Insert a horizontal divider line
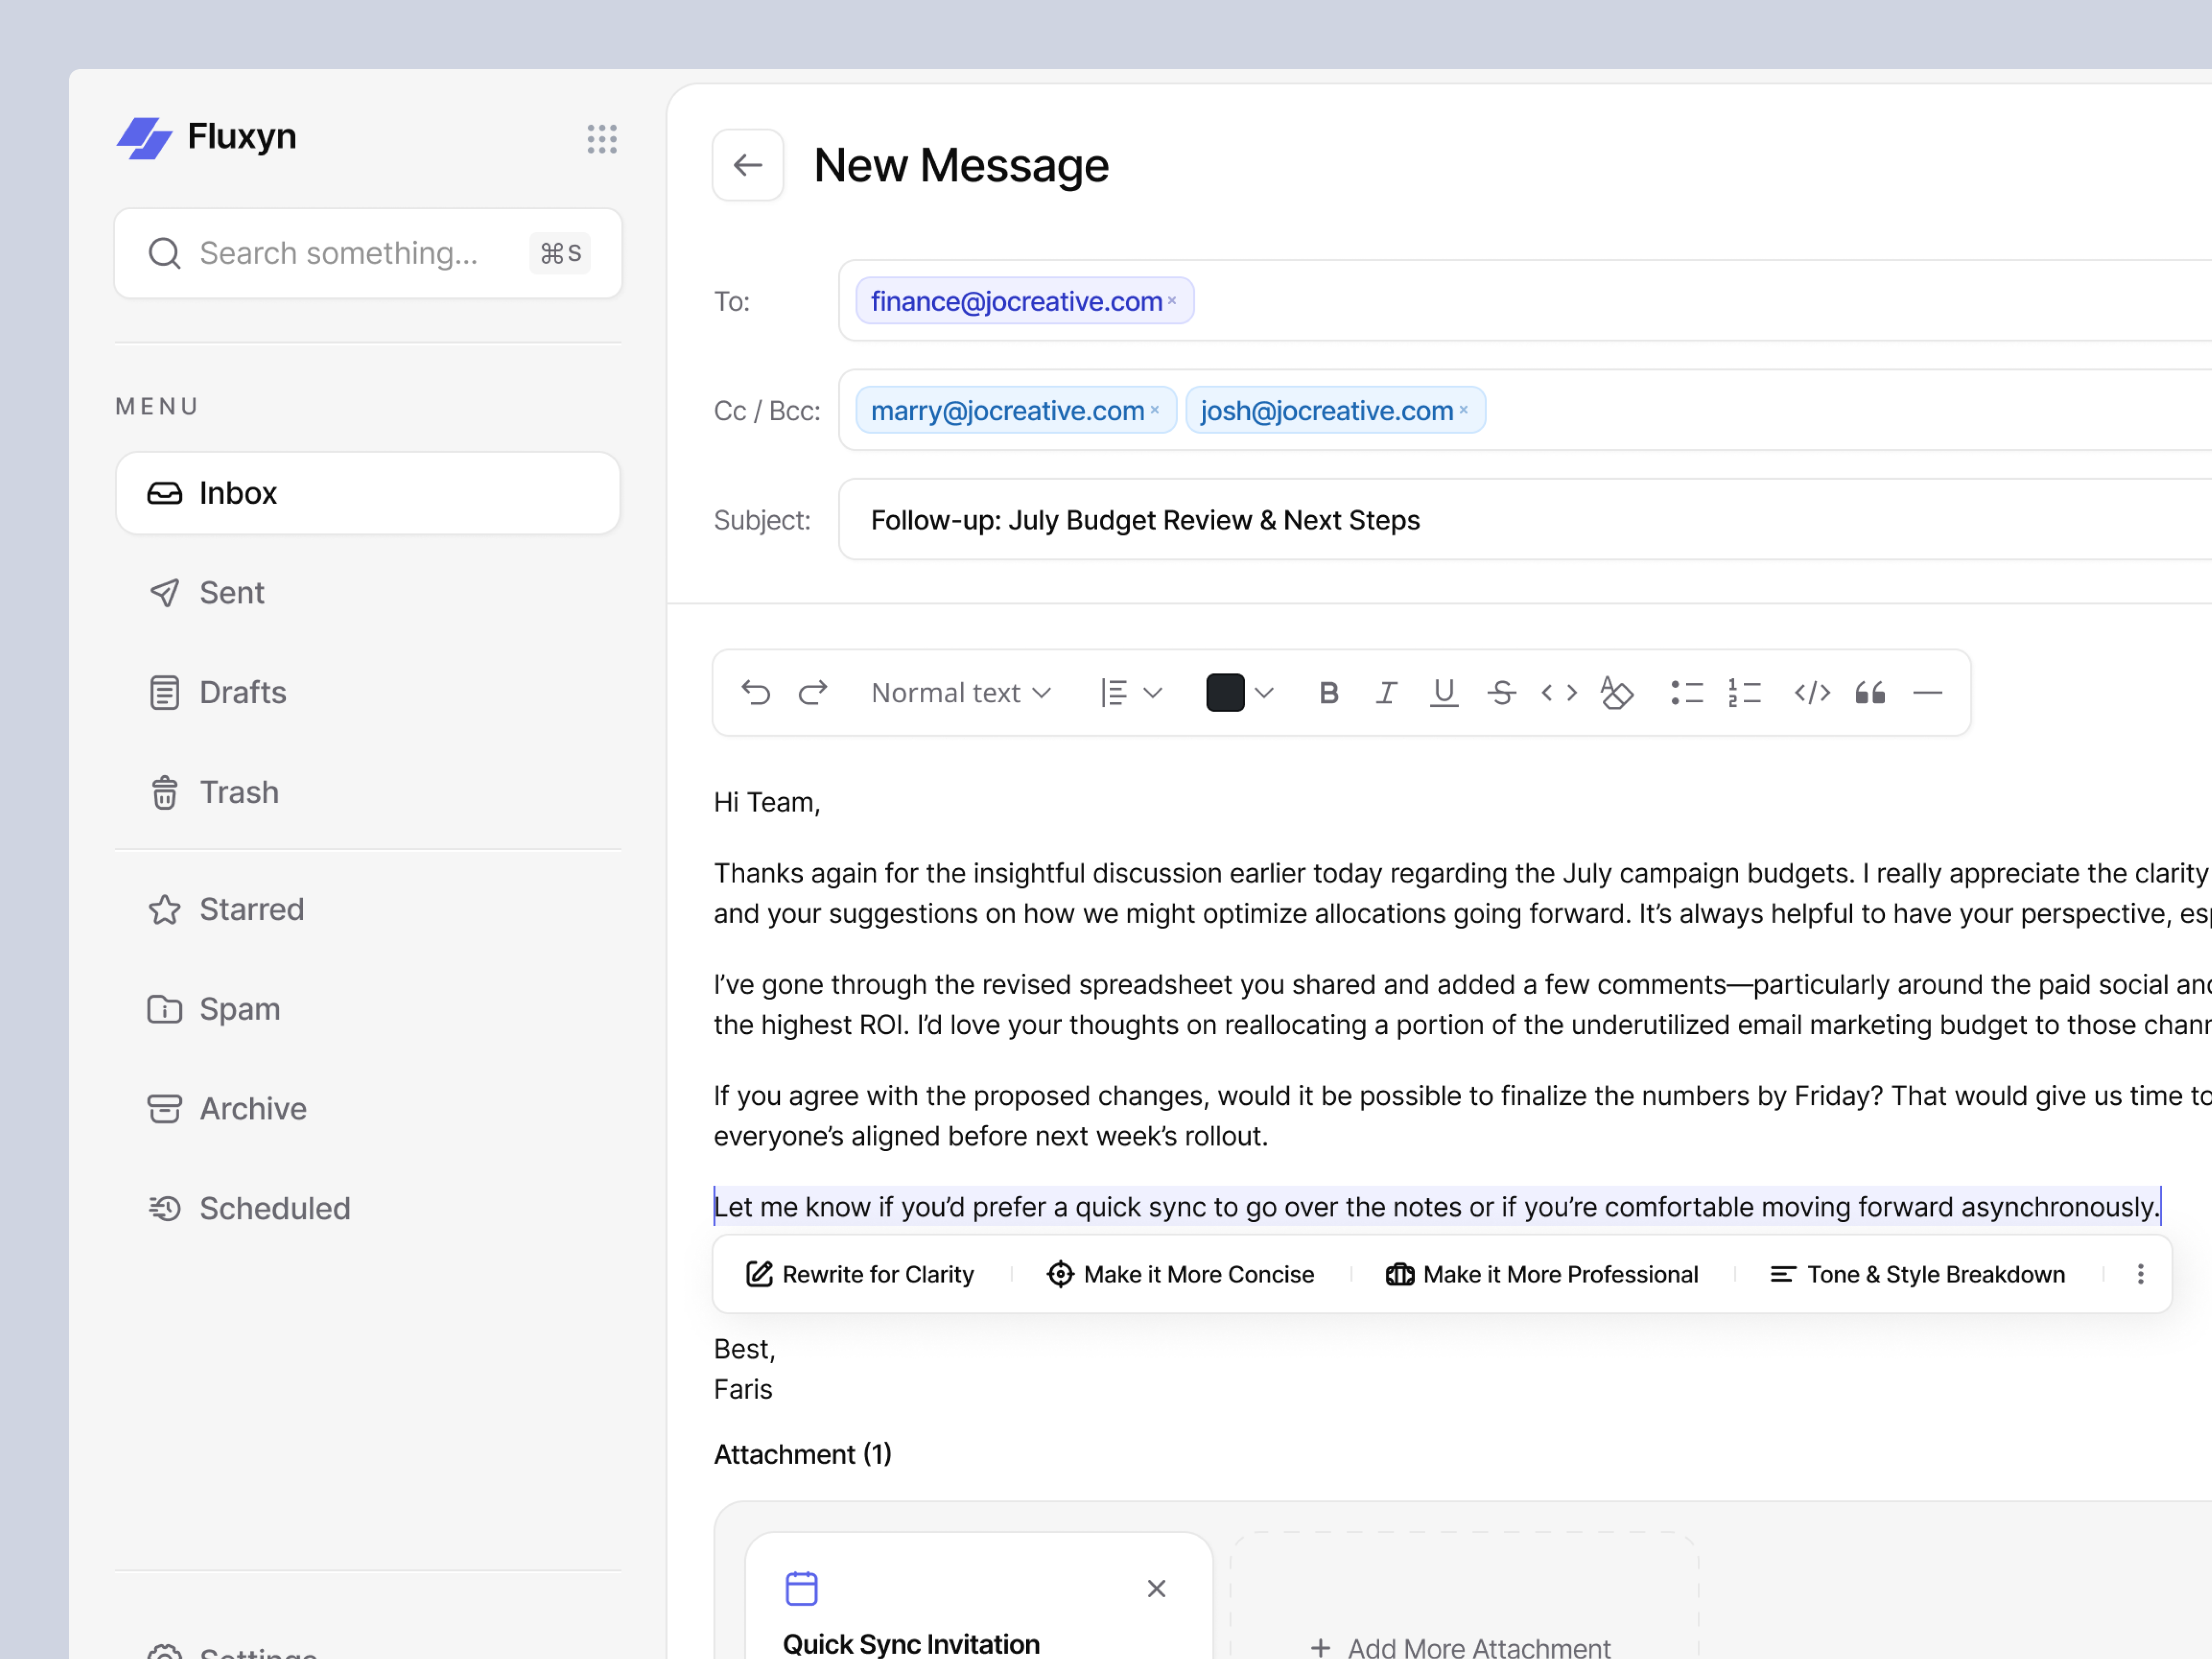 click(x=1928, y=693)
